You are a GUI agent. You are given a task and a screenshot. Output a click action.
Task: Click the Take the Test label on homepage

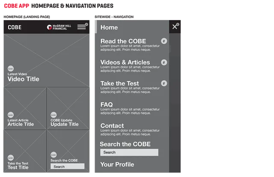pyautogui.click(x=18, y=163)
